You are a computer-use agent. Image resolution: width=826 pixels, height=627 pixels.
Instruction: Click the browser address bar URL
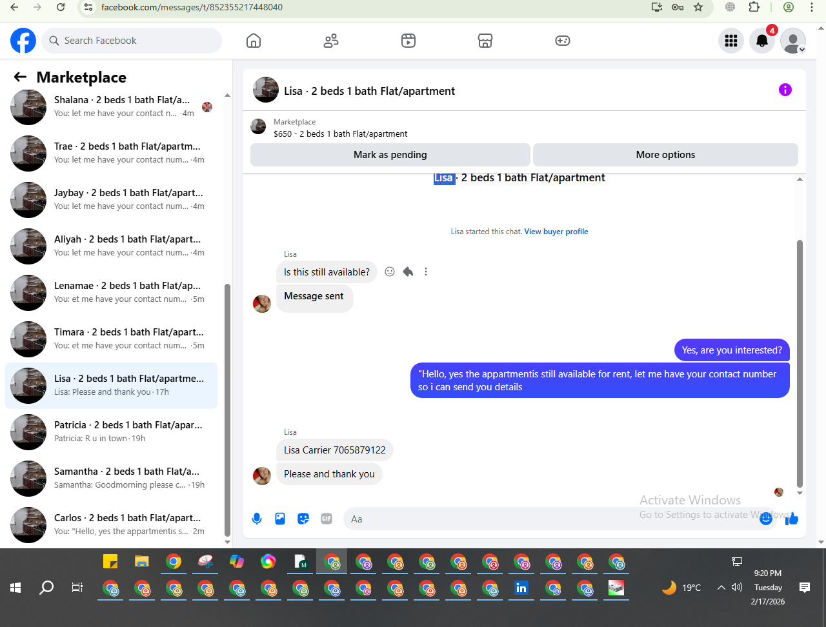192,8
